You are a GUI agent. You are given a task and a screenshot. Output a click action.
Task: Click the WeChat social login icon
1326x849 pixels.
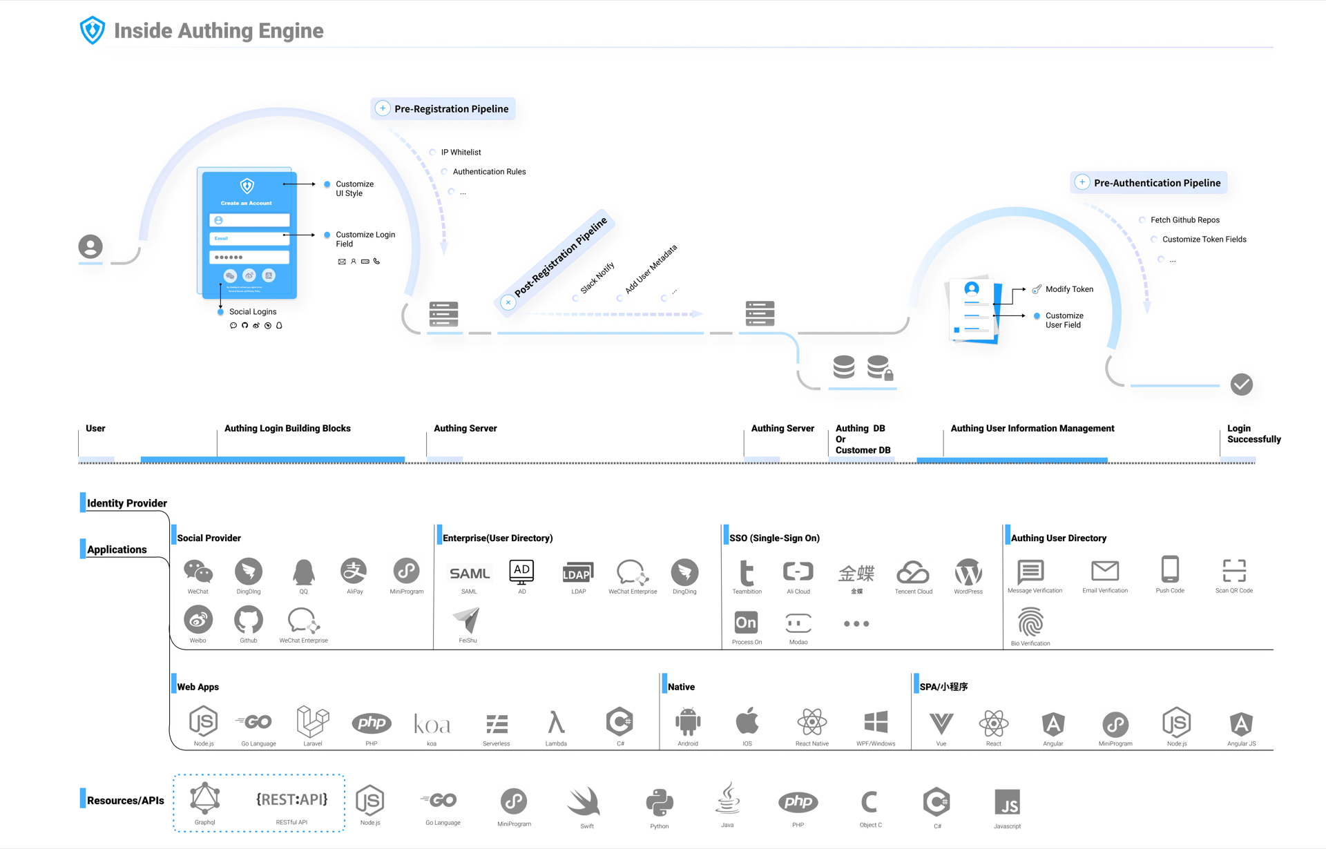[198, 572]
